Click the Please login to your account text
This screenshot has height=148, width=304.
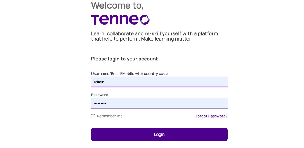tap(124, 59)
